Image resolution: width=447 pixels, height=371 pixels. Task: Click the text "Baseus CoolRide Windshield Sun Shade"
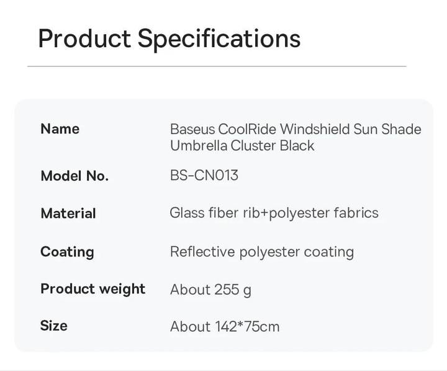296,130
